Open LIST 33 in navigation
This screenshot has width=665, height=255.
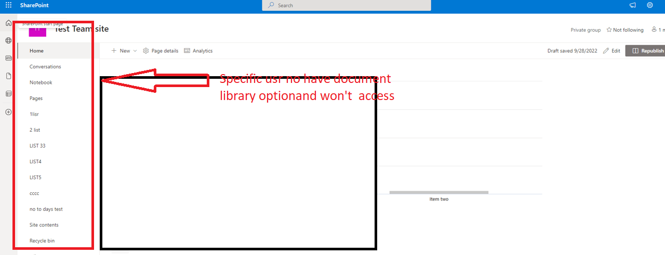(x=37, y=146)
